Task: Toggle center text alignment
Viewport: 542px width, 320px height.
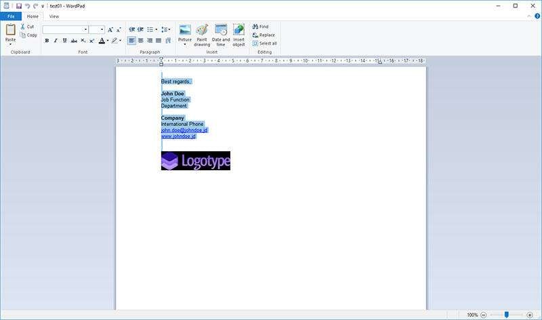Action: click(141, 41)
